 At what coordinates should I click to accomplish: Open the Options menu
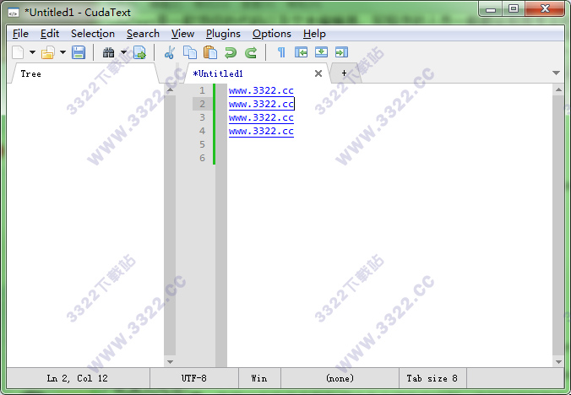click(272, 34)
